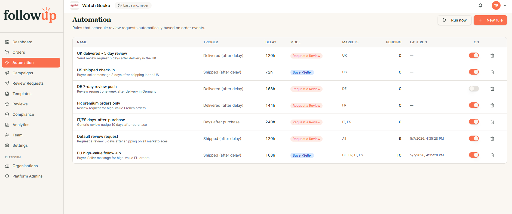Open the EU high-value follow-up rule name
This screenshot has height=214, width=512.
point(99,153)
